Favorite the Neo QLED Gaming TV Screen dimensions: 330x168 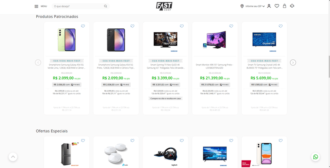(x=182, y=26)
